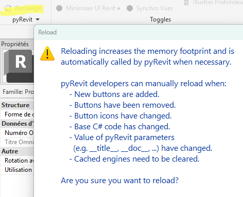Viewport: 243px width, 197px height.
Task: Collapse the Structure properties group
Action: [17, 105]
